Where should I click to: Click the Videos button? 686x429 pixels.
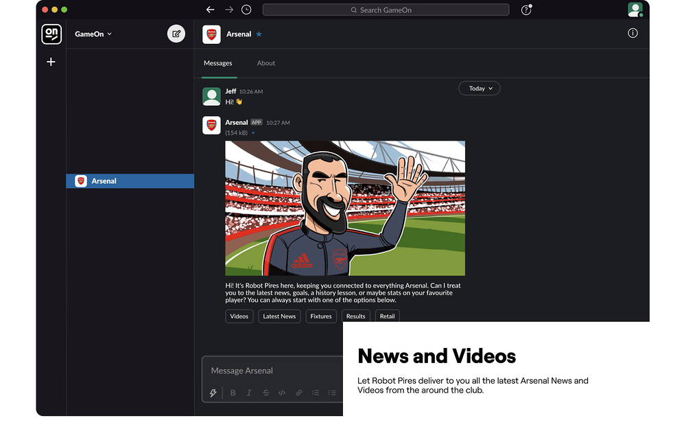[x=239, y=316]
